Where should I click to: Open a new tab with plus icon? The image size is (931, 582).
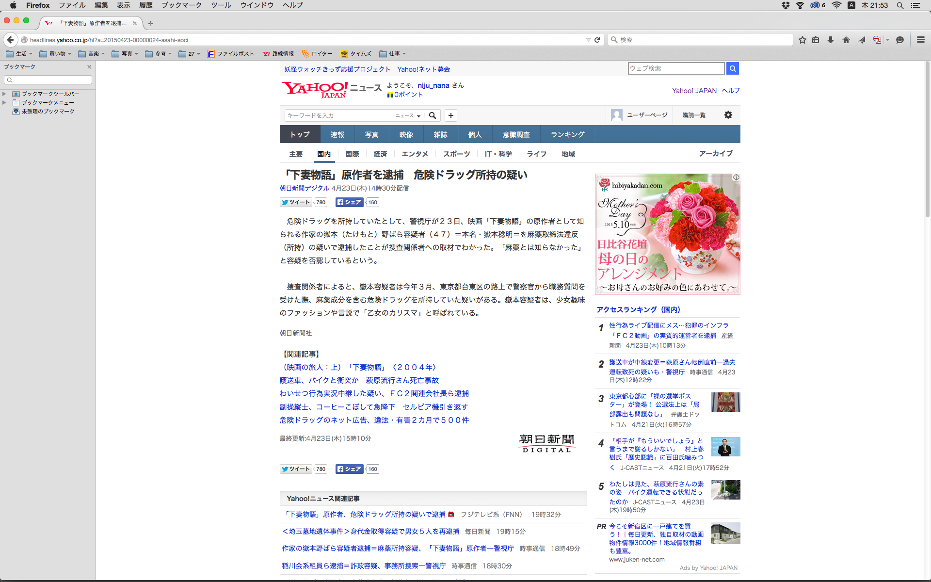pyautogui.click(x=151, y=23)
